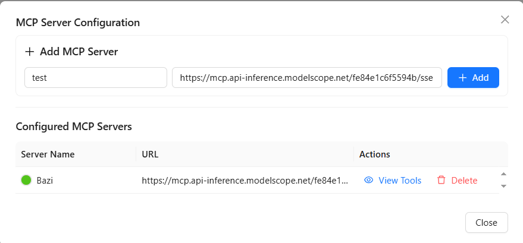Image resolution: width=523 pixels, height=243 pixels.
Task: Focus the server name field containing 'test'
Action: click(x=95, y=78)
